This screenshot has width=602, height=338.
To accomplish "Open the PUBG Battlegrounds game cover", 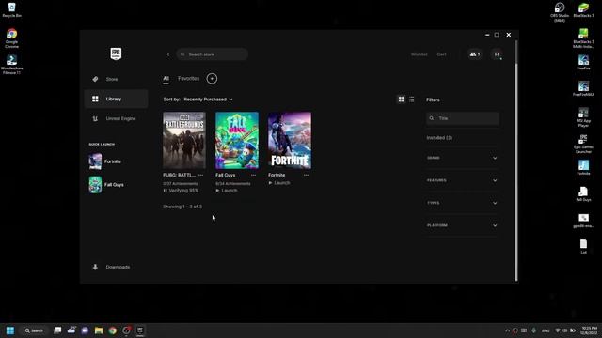I will (184, 140).
